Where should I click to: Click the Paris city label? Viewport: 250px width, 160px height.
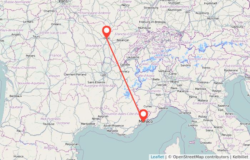point(63,1)
